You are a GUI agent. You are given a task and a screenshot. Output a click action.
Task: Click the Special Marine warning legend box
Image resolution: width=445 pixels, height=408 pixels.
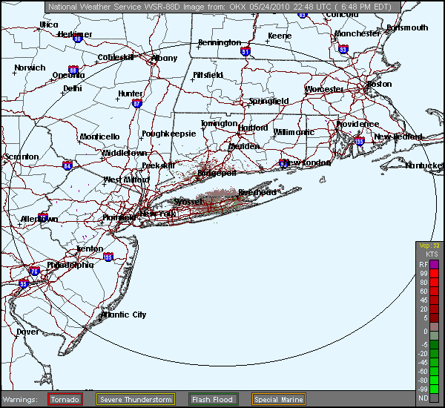(x=279, y=399)
